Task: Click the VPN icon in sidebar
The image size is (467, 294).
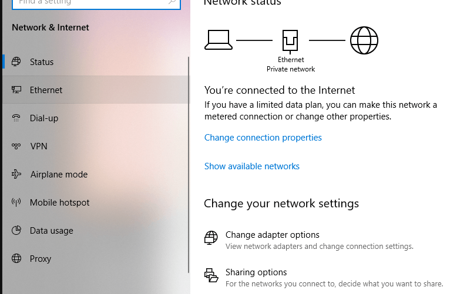Action: pyautogui.click(x=16, y=146)
